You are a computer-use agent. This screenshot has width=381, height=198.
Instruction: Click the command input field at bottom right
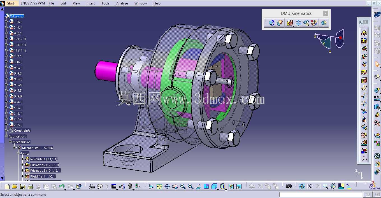tap(321, 194)
